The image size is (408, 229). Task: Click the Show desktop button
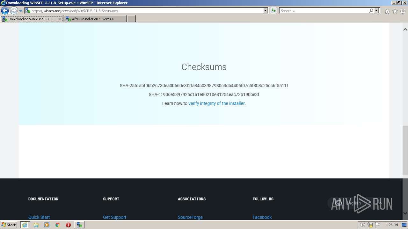(404, 225)
